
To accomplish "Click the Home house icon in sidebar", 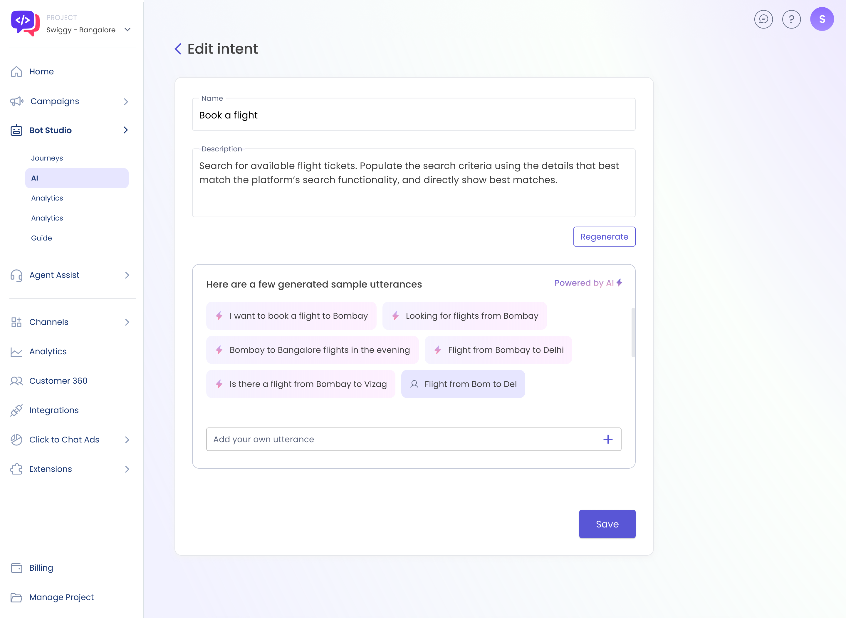I will tap(16, 71).
